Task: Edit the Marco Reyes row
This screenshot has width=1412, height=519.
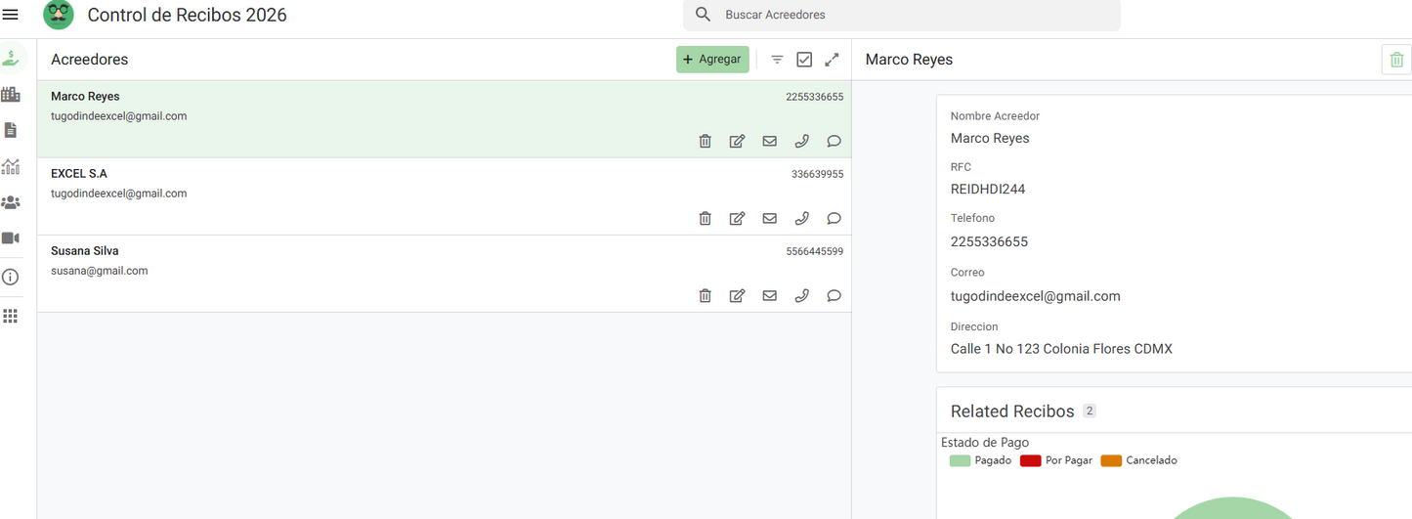Action: tap(737, 141)
